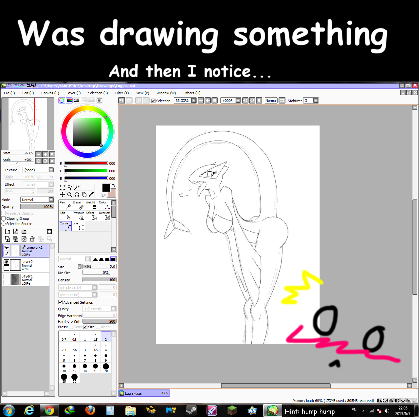Enable the Selection Source option
This screenshot has width=419, height=417.
point(4,224)
